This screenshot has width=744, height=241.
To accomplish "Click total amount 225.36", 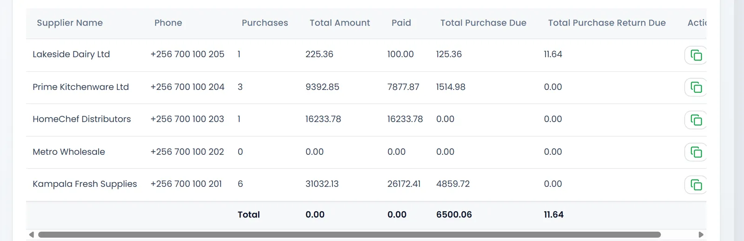I will click(319, 54).
